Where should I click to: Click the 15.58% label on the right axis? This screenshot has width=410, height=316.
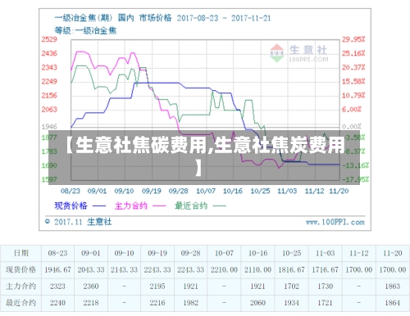[353, 81]
